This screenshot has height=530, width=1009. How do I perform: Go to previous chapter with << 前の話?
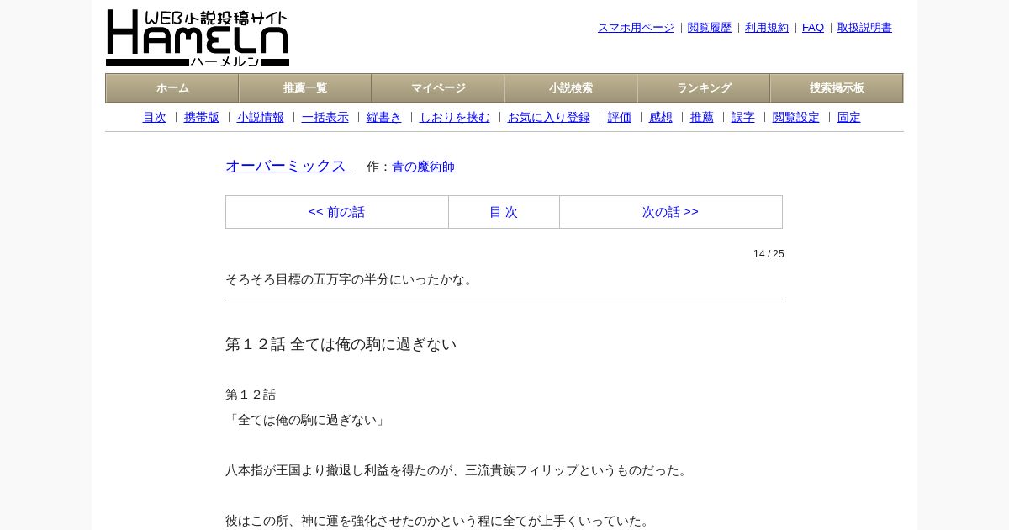click(337, 212)
